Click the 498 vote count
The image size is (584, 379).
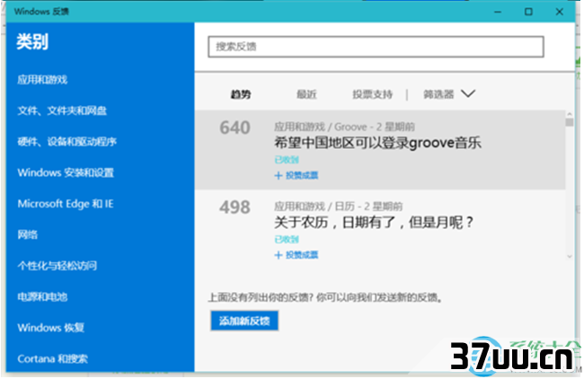click(234, 207)
